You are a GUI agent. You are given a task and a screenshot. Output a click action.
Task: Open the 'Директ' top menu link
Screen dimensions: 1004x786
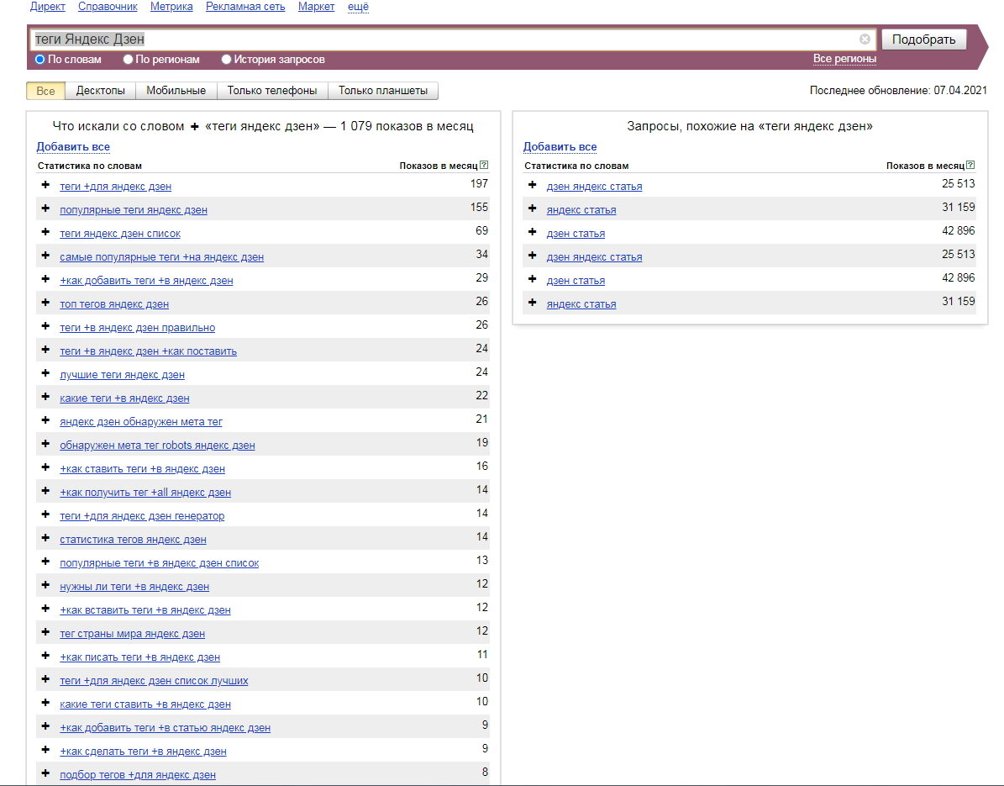47,7
